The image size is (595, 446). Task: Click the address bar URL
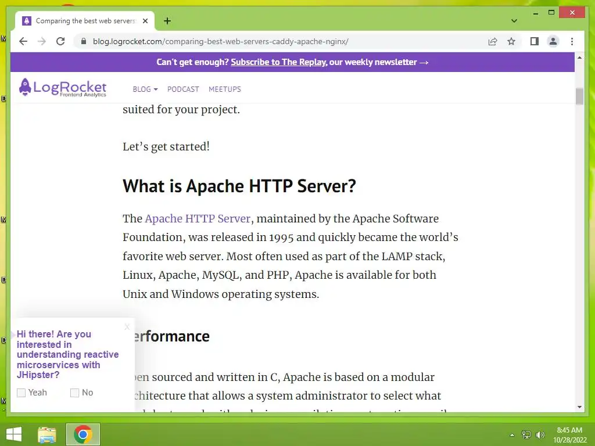220,41
